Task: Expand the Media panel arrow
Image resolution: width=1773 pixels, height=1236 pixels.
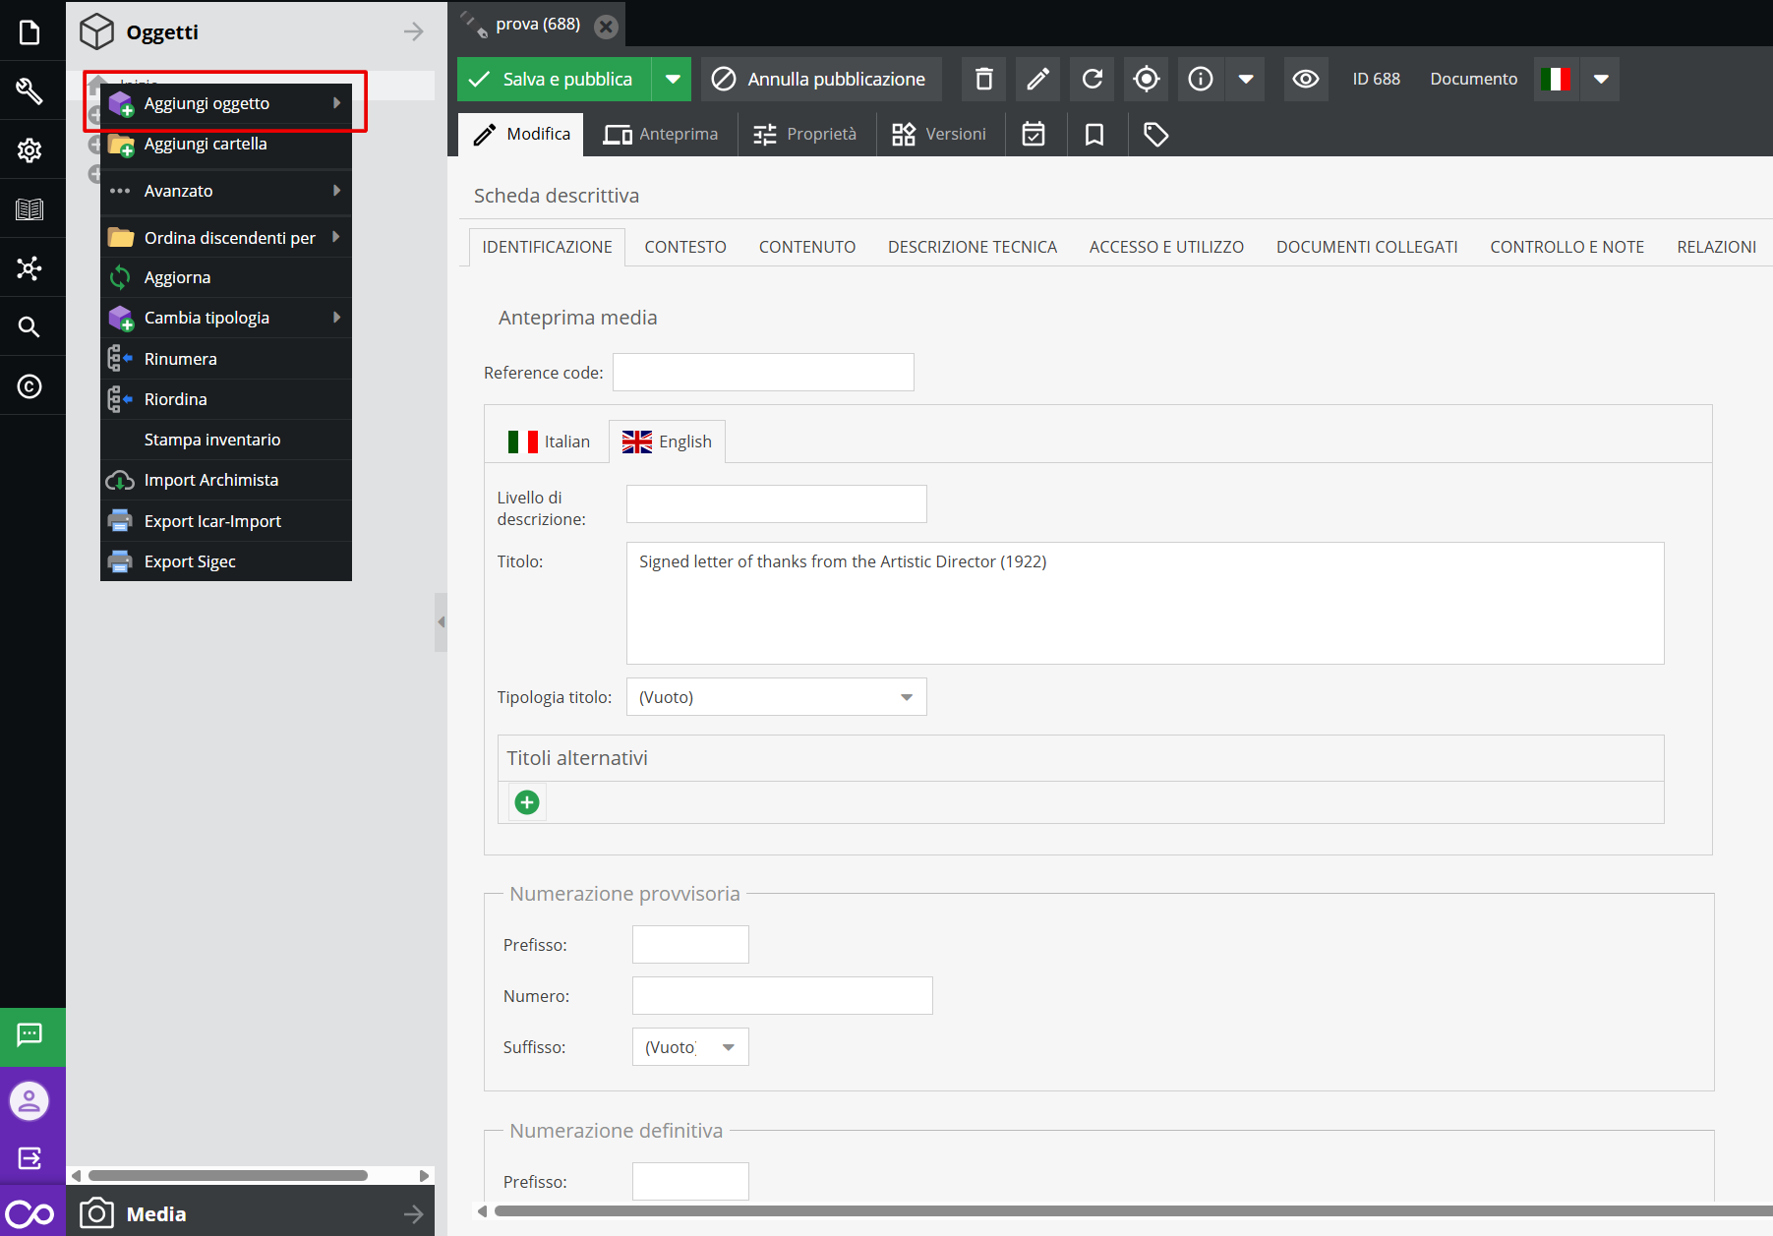Action: pos(414,1214)
